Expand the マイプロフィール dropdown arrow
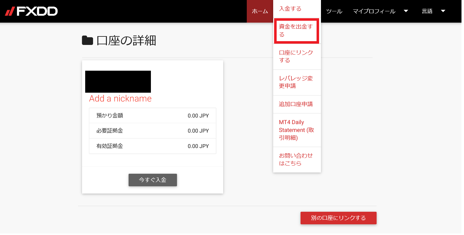The height and width of the screenshot is (235, 464). coord(406,11)
